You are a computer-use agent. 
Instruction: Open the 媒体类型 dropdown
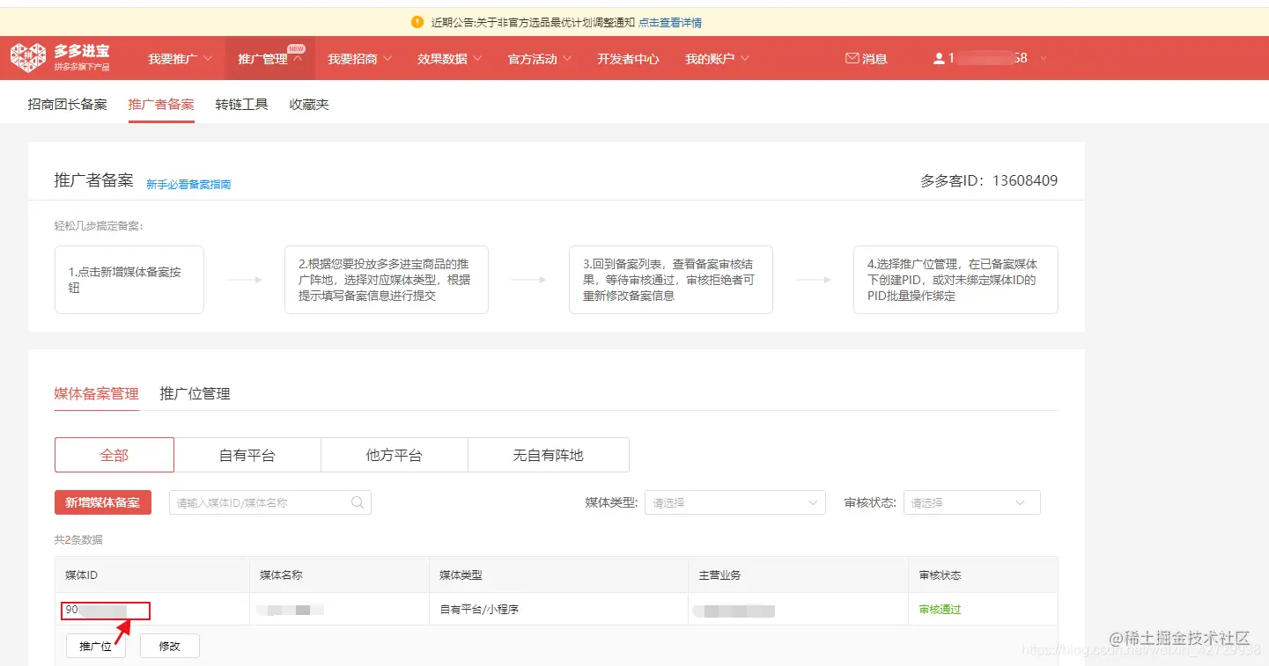[735, 502]
